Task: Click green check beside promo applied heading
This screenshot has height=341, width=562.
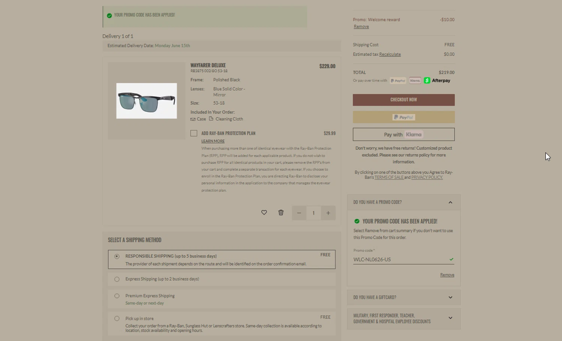Action: [357, 221]
